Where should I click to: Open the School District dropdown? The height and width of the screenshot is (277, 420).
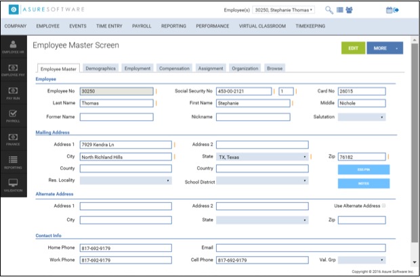pos(262,180)
